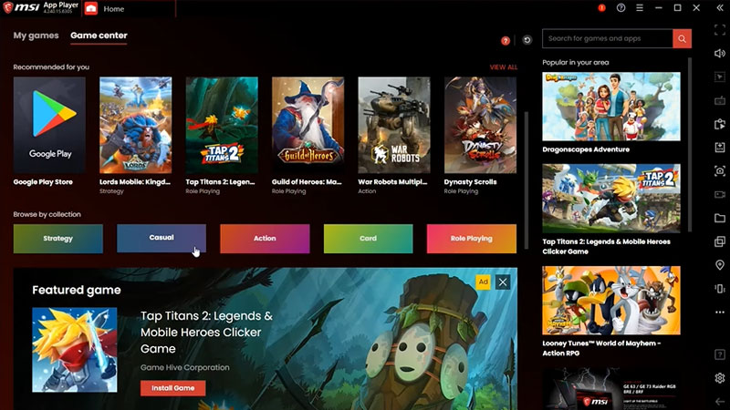Click the Home tab icon
Screen dimensions: 730x410
point(91,8)
